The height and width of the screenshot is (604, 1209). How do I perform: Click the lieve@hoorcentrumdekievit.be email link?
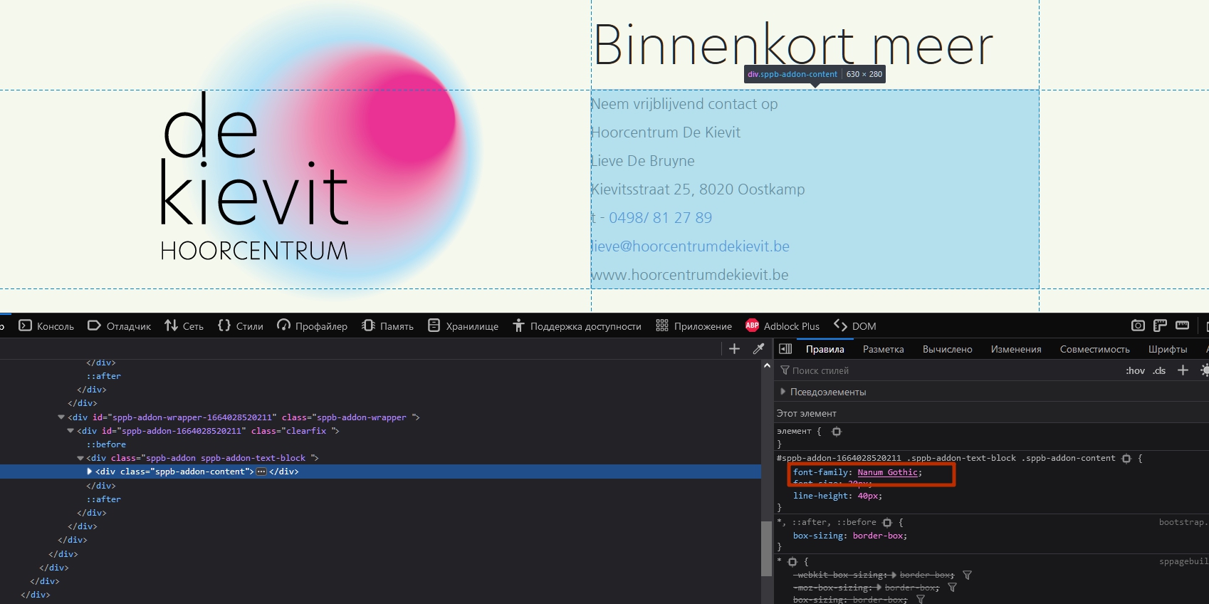click(690, 246)
